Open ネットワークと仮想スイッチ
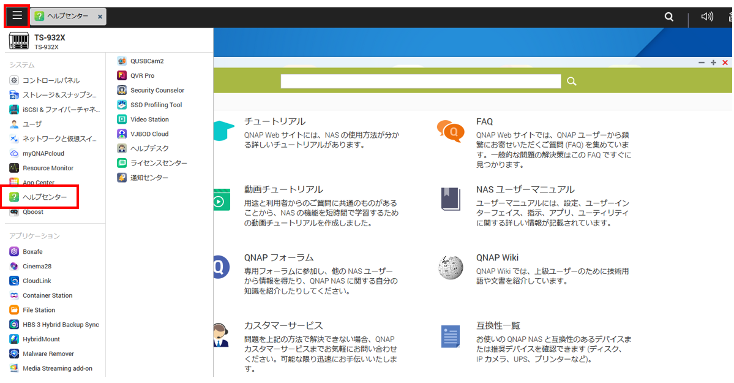734x383 pixels. point(53,138)
